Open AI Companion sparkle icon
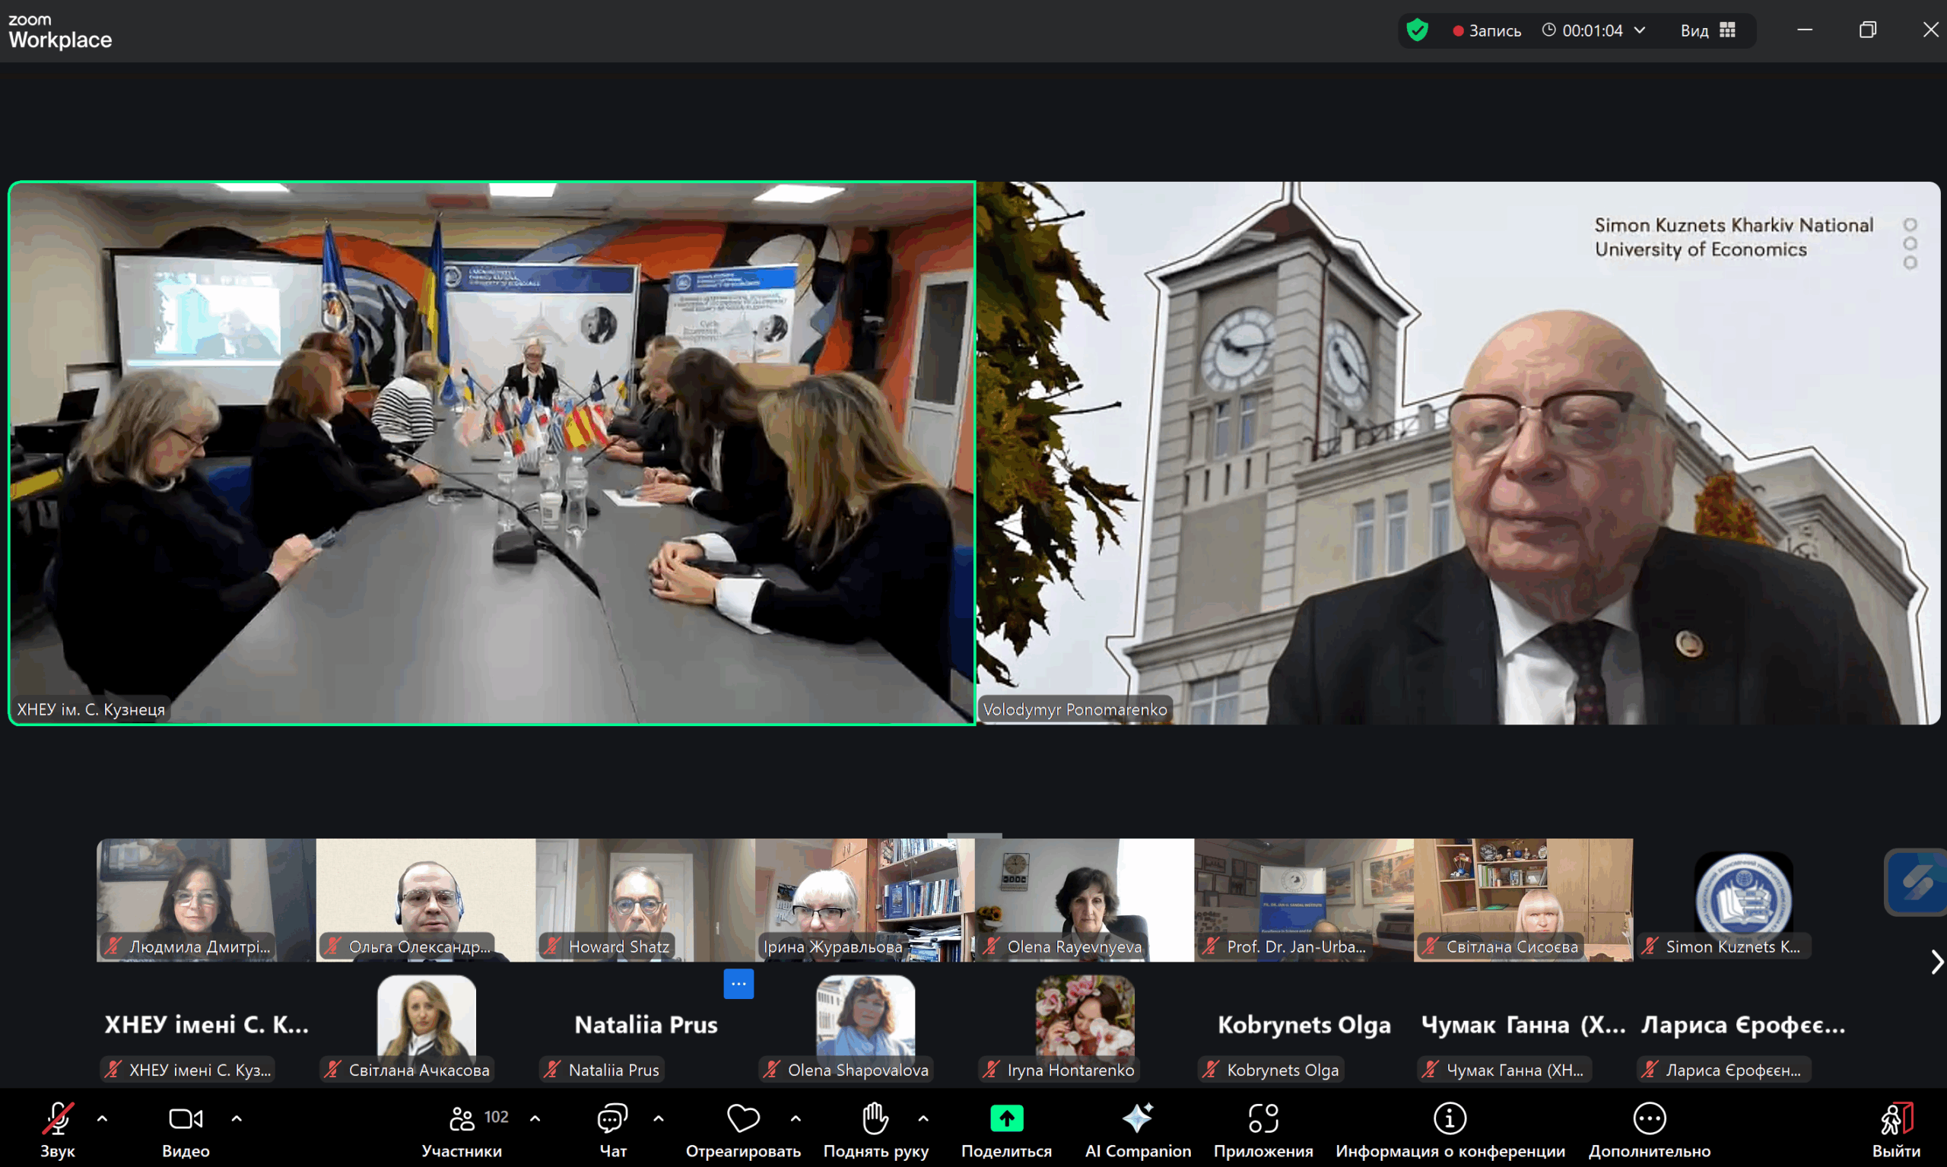 pyautogui.click(x=1137, y=1119)
